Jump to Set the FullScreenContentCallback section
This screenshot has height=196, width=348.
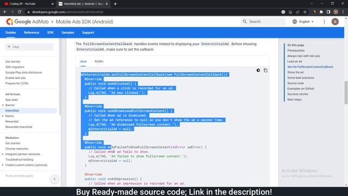click(x=310, y=67)
